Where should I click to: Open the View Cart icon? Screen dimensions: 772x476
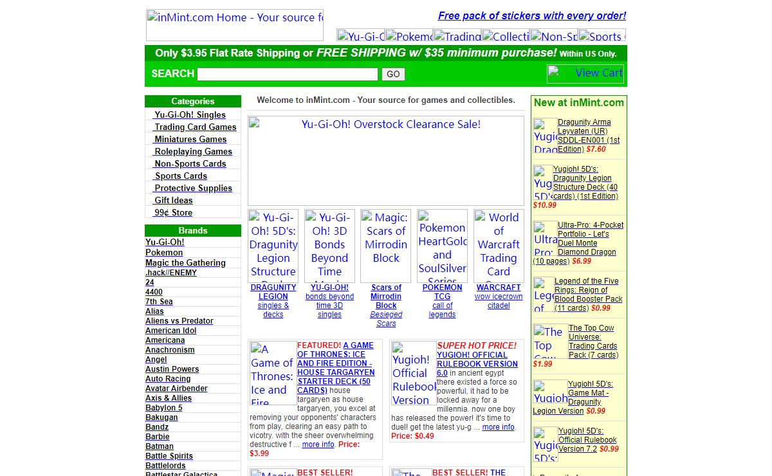click(x=586, y=73)
